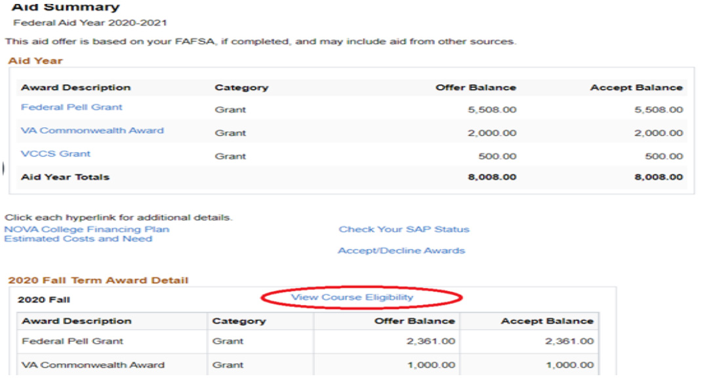
Task: Select the 2020 Fall term label
Action: click(43, 300)
